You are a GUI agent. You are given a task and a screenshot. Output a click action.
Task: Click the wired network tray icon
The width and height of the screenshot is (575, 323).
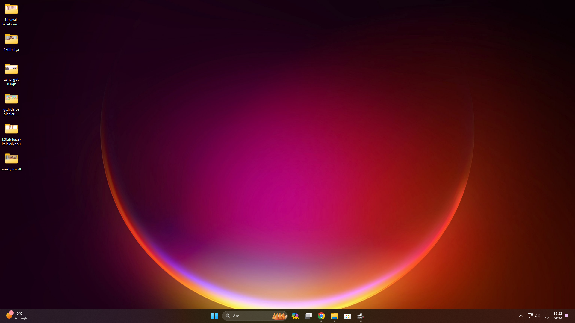coord(530,316)
